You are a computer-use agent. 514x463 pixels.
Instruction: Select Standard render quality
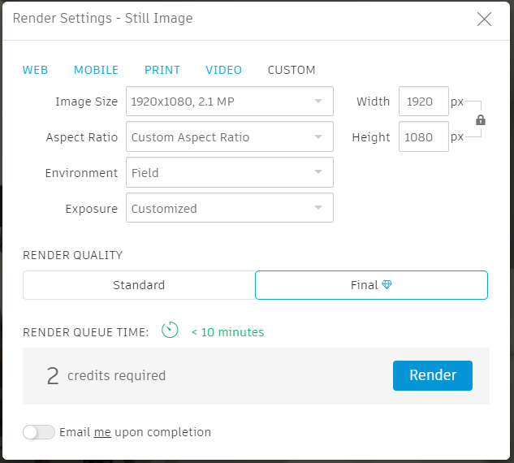pos(139,285)
